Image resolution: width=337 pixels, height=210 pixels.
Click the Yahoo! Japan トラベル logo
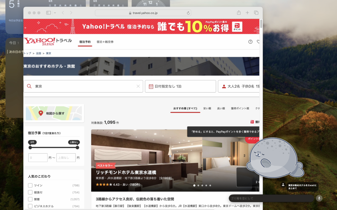point(48,41)
